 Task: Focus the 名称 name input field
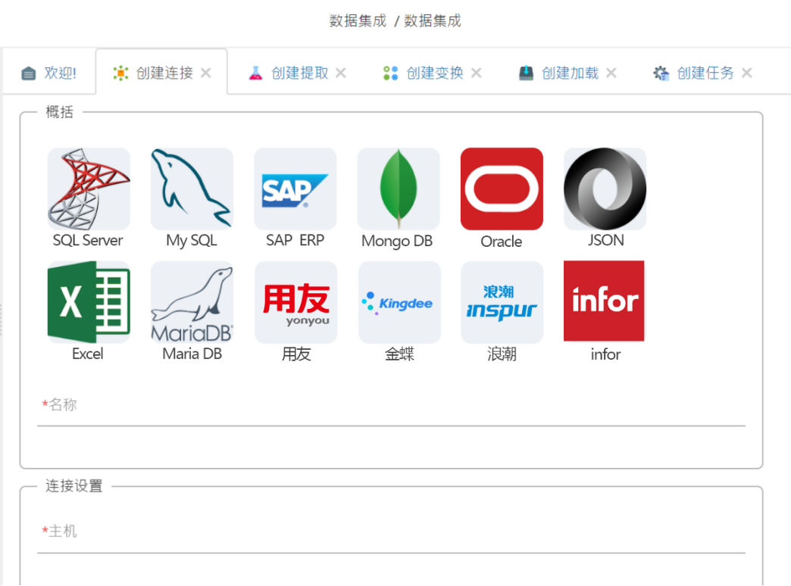[x=391, y=406]
